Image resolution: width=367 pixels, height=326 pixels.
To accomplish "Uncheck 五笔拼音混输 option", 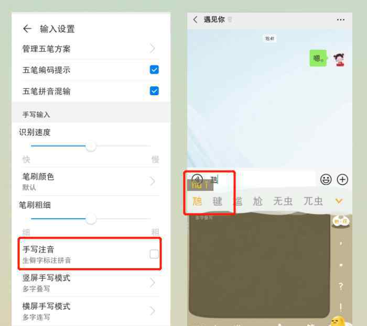I will (154, 91).
